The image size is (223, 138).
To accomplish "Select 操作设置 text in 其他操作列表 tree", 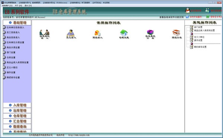I will click(x=198, y=40).
